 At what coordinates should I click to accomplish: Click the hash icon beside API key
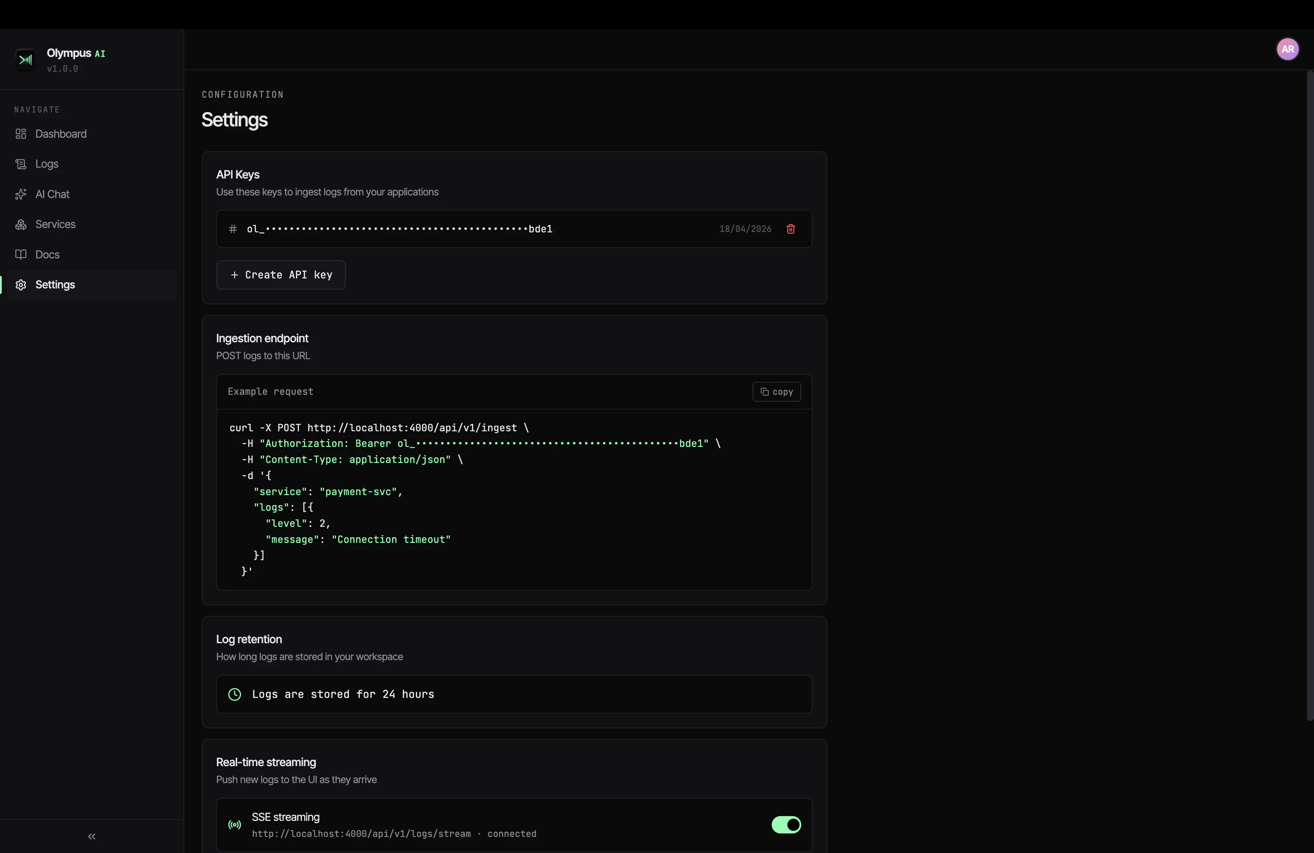[x=233, y=229]
